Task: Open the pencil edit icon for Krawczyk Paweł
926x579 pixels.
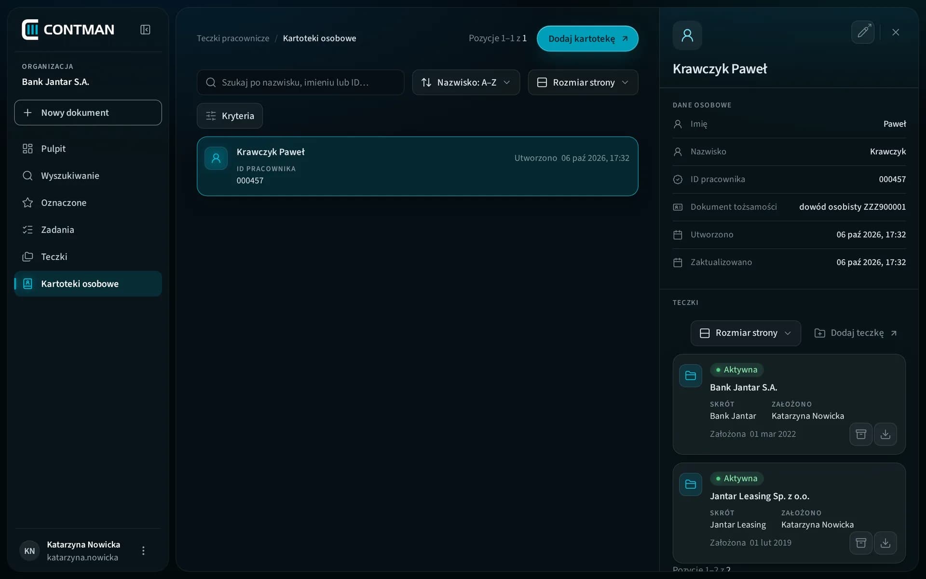Action: point(863,32)
